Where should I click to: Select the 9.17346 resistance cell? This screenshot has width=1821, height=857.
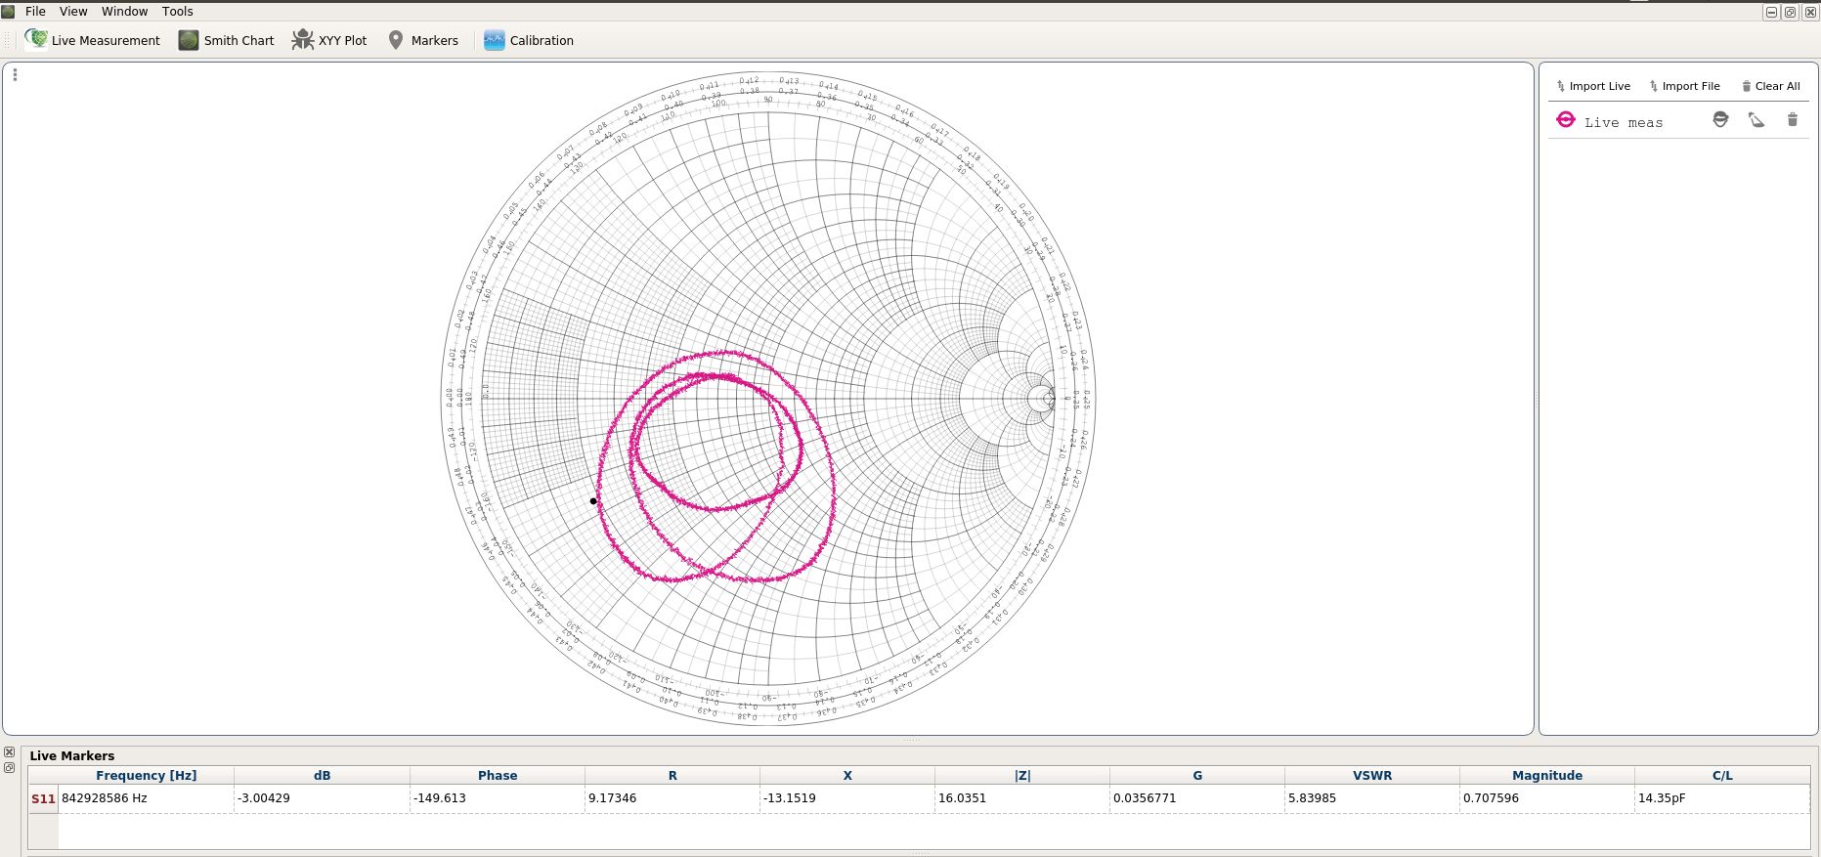click(x=672, y=798)
